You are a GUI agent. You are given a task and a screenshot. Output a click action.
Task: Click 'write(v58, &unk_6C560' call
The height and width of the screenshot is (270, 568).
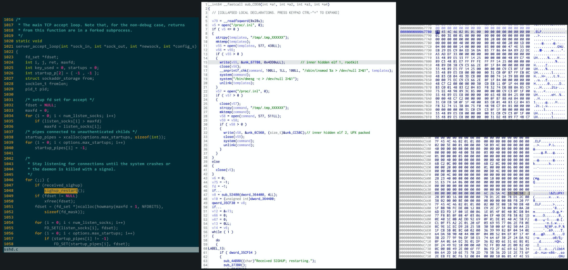click(265, 133)
